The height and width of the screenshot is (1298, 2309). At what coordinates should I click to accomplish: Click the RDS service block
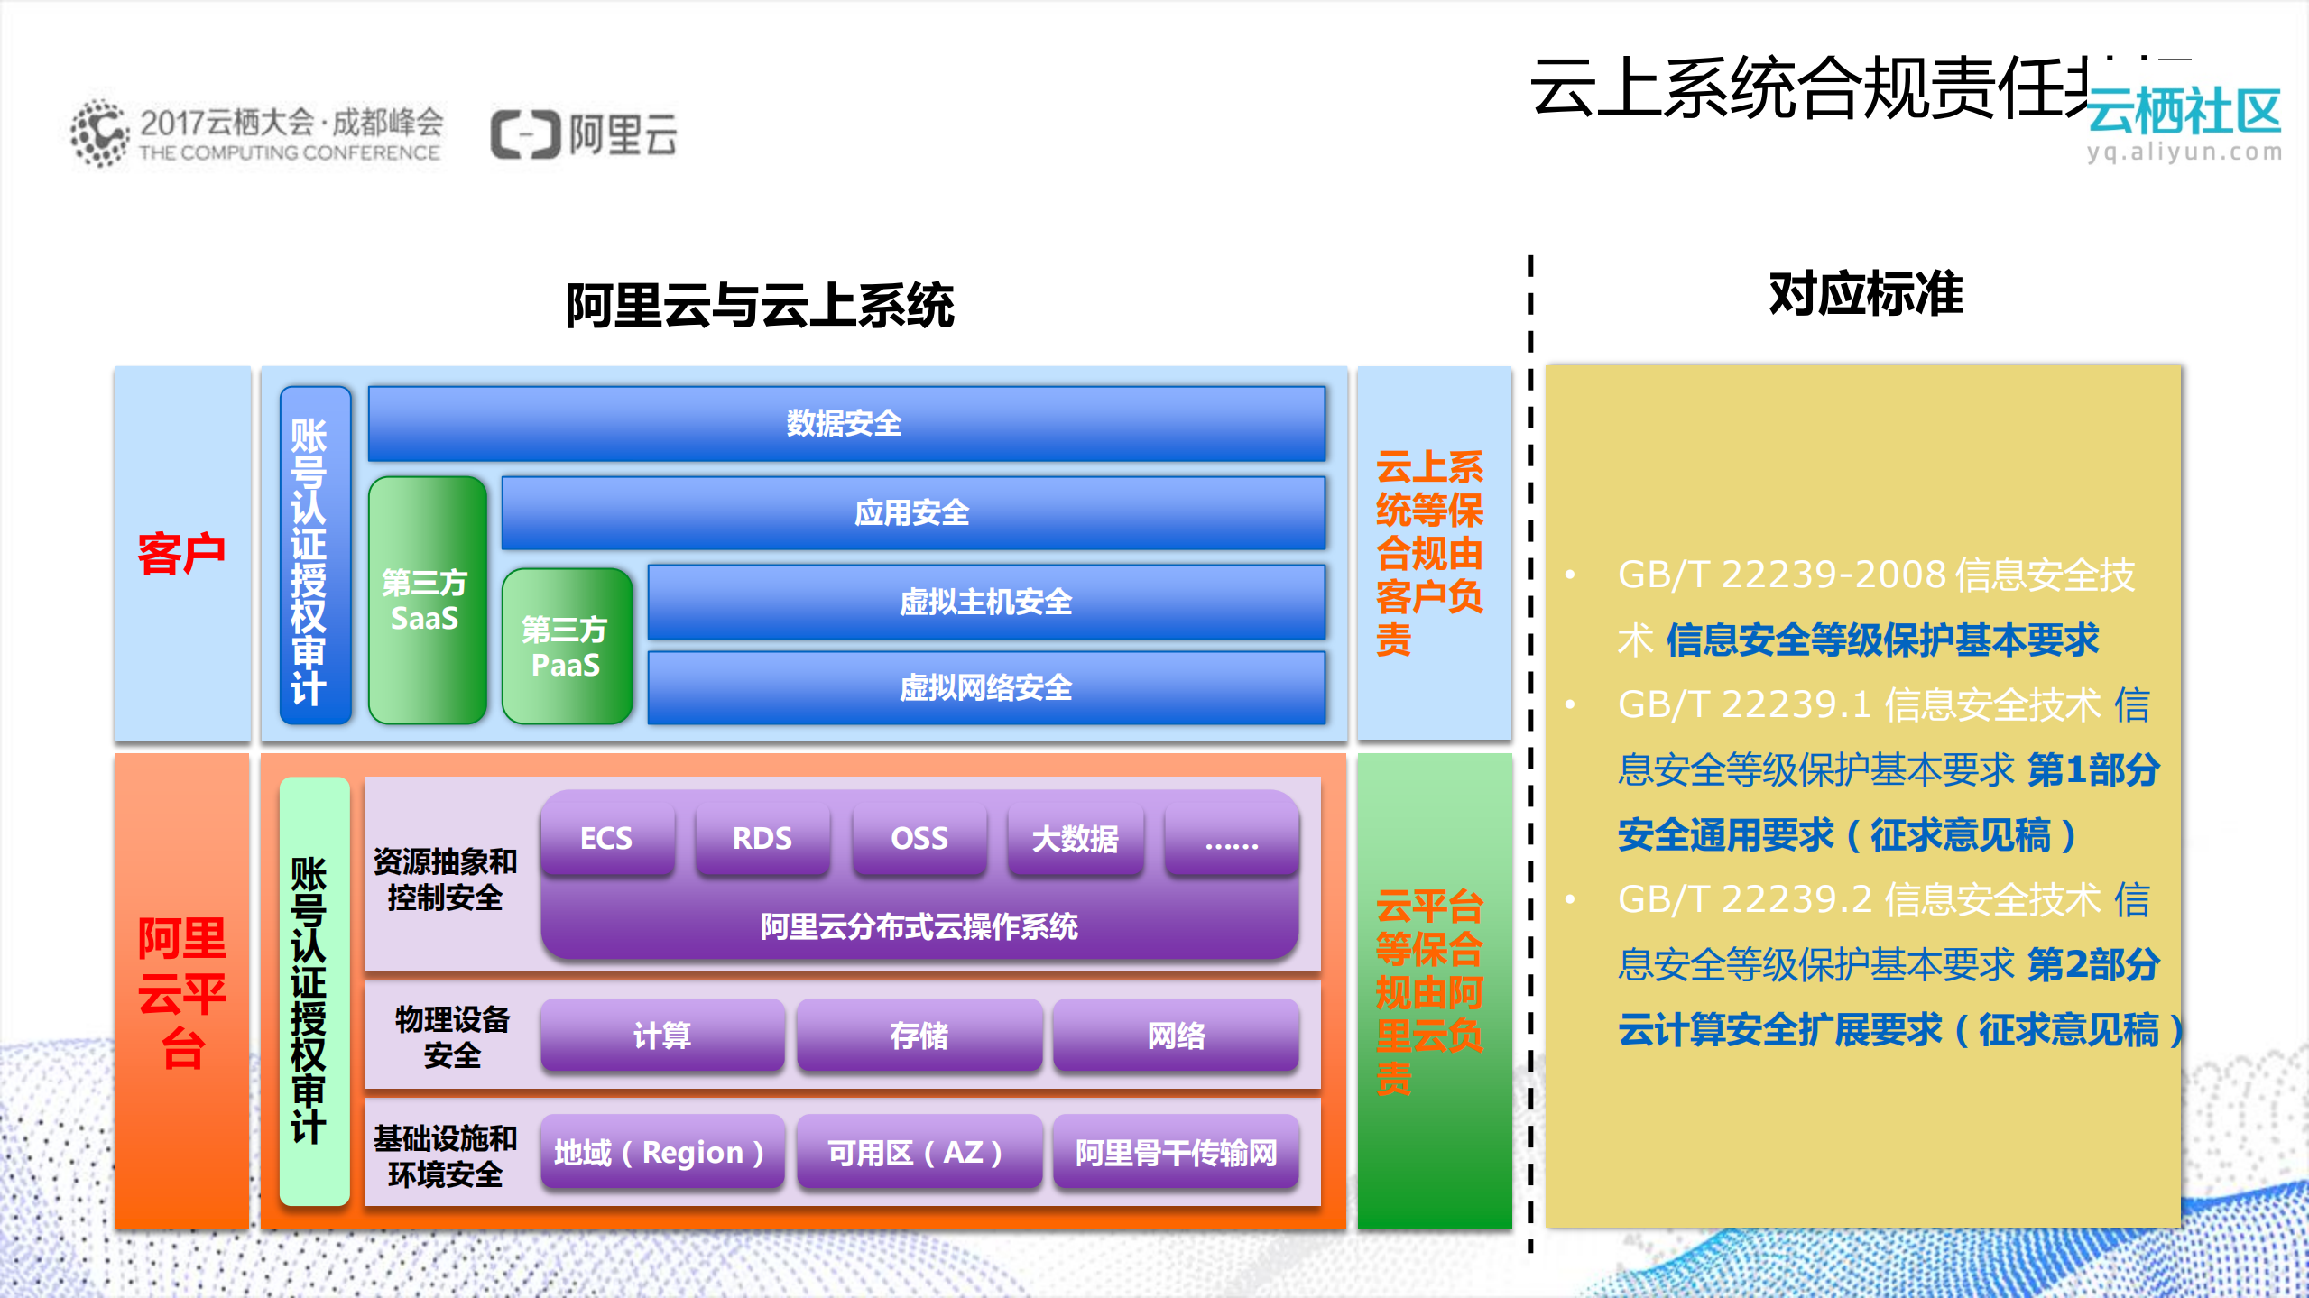point(762,838)
